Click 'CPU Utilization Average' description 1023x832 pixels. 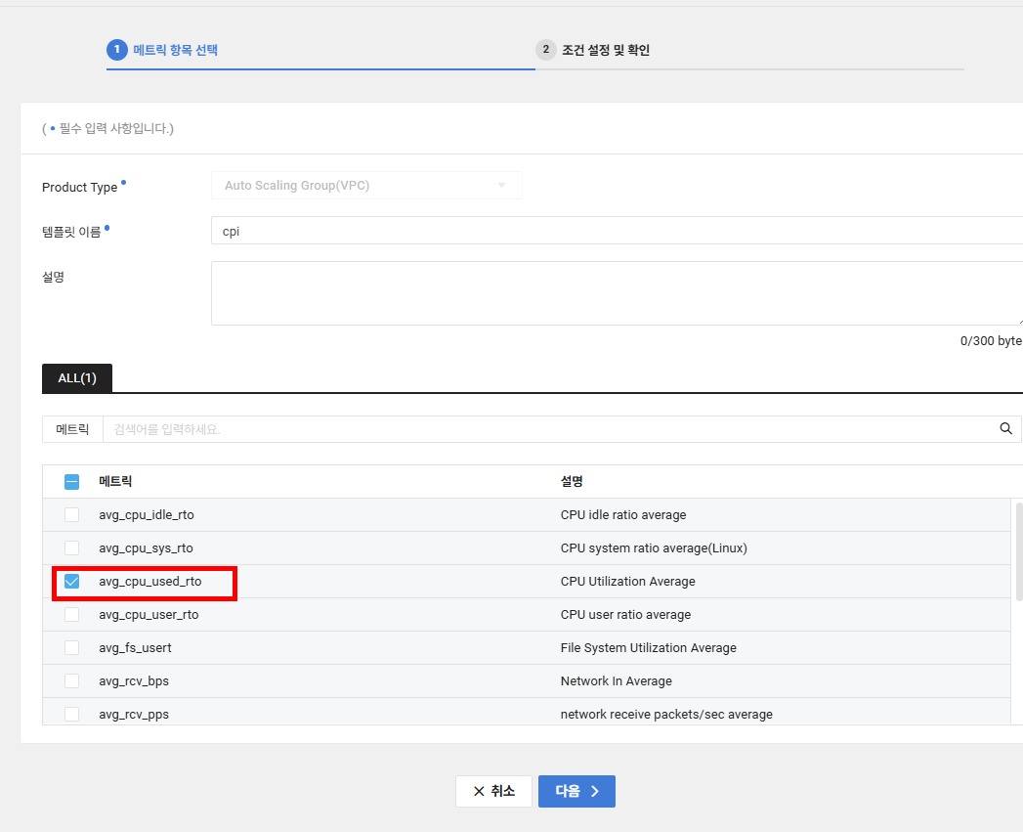point(627,581)
